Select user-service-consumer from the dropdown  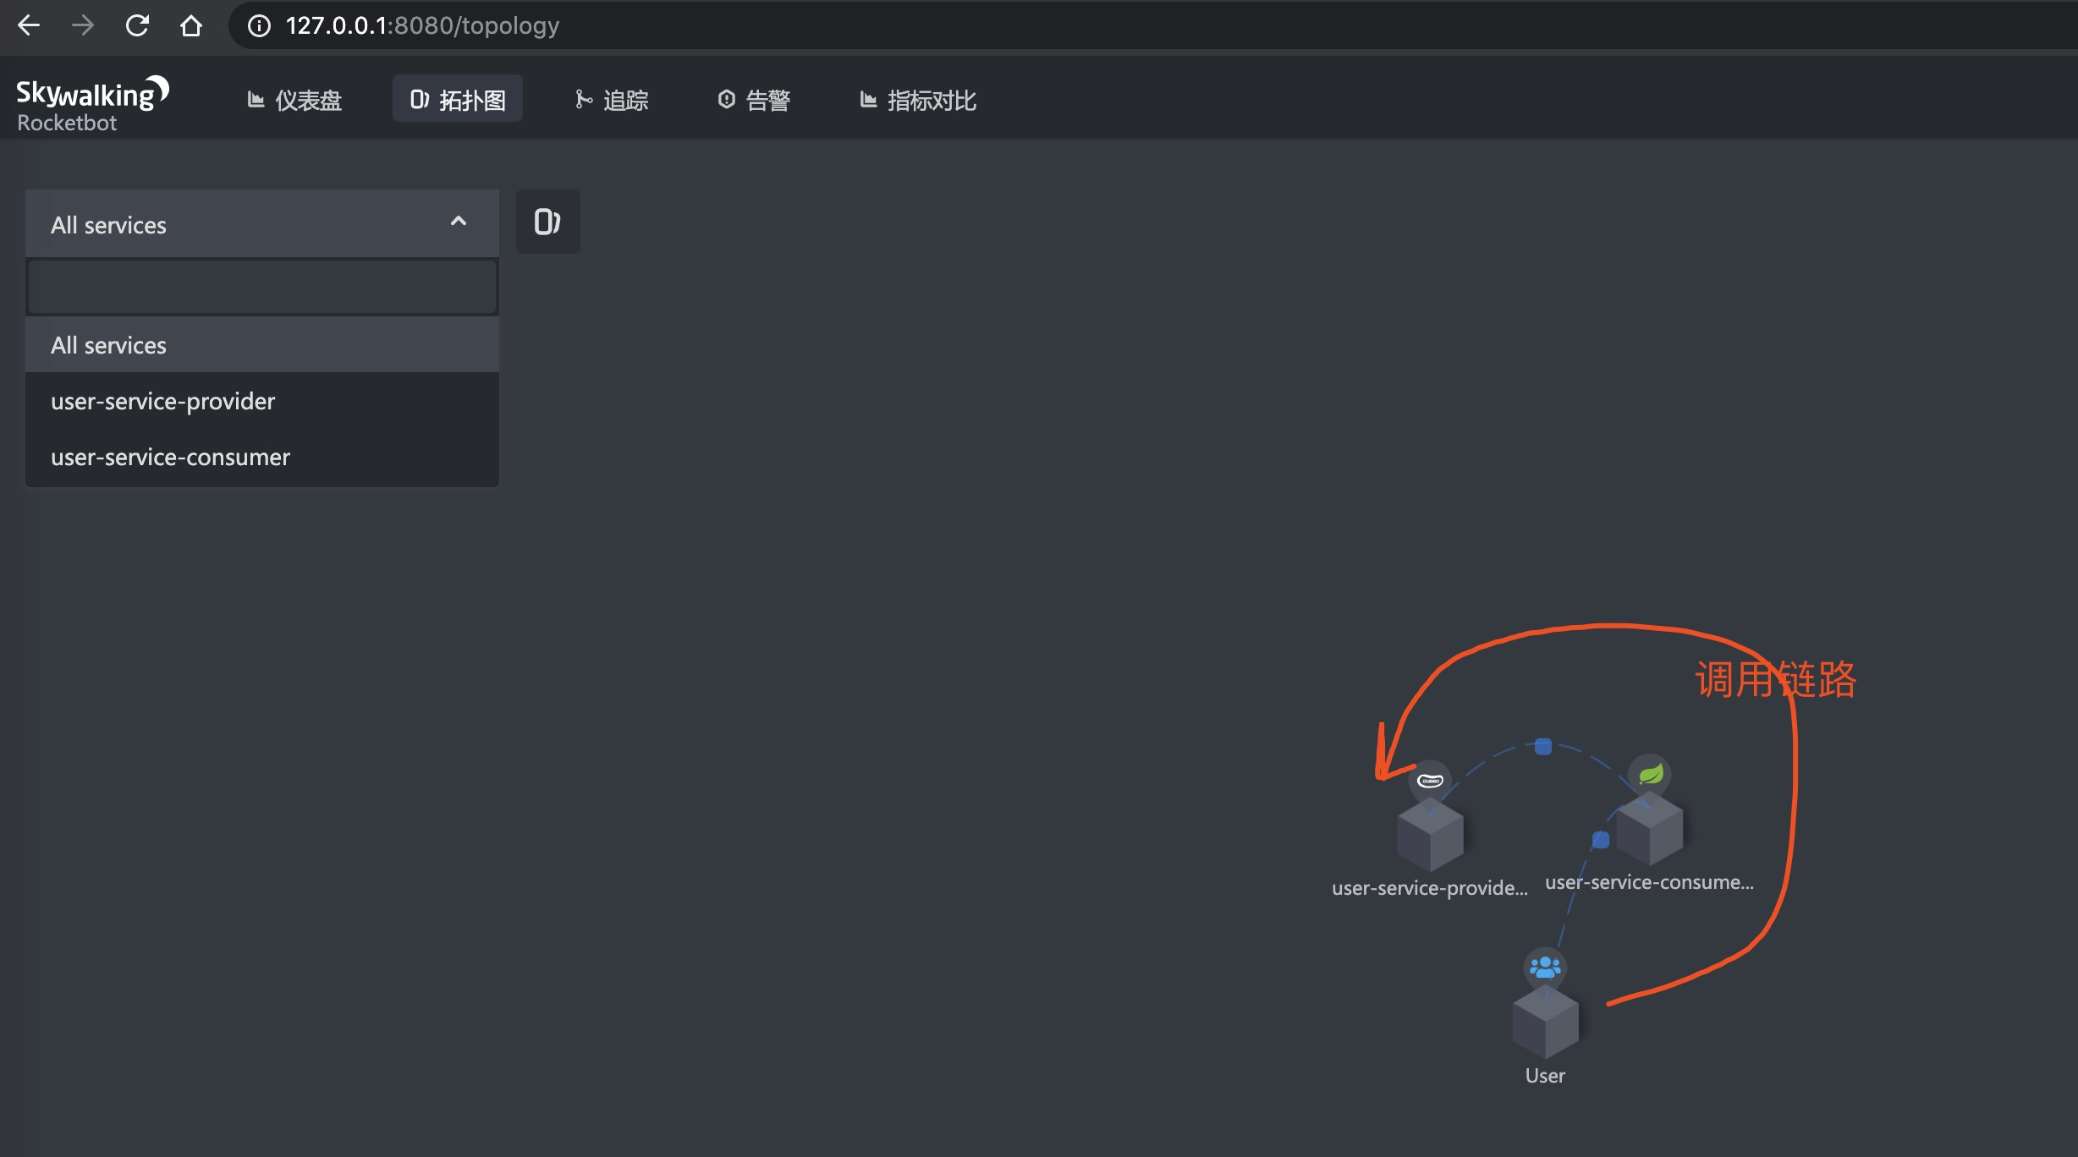pos(170,457)
